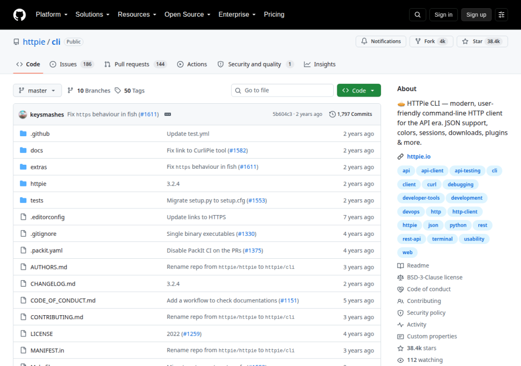Open the .github folder
The height and width of the screenshot is (366, 521).
click(x=40, y=134)
